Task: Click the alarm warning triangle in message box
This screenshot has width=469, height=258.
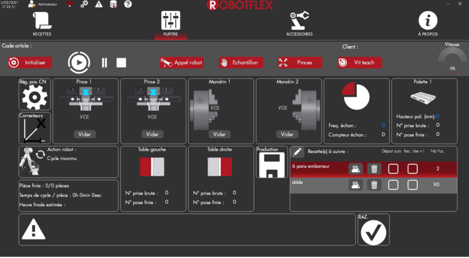Action: [33, 229]
